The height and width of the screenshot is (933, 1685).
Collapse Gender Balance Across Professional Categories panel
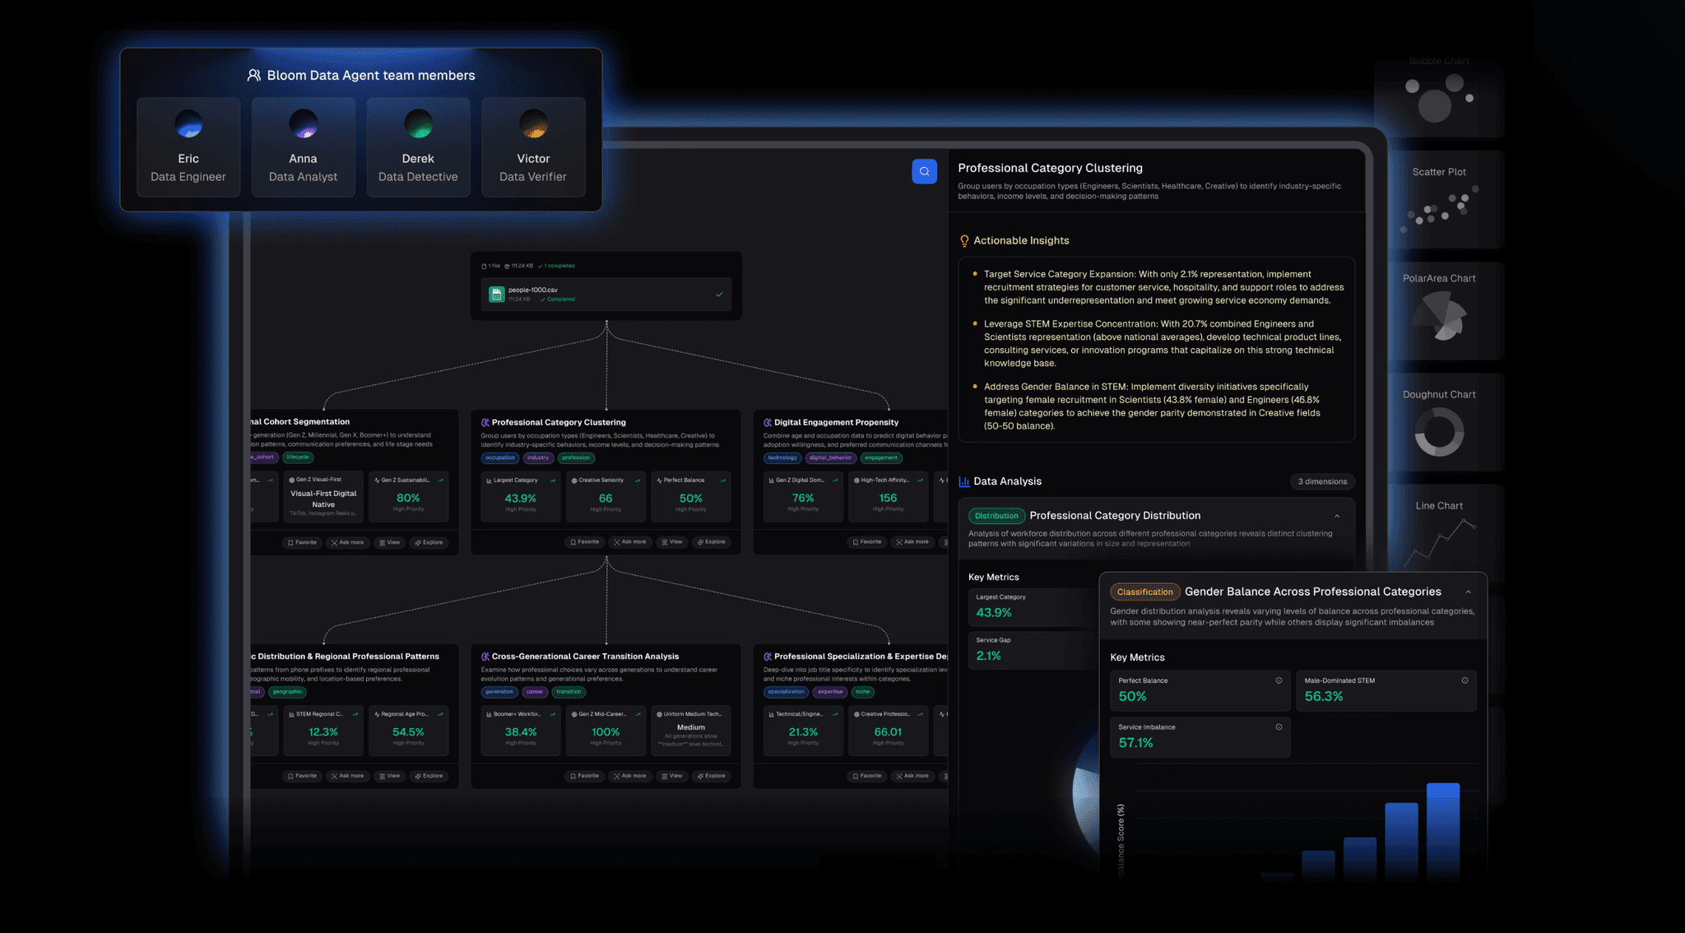[x=1468, y=592]
